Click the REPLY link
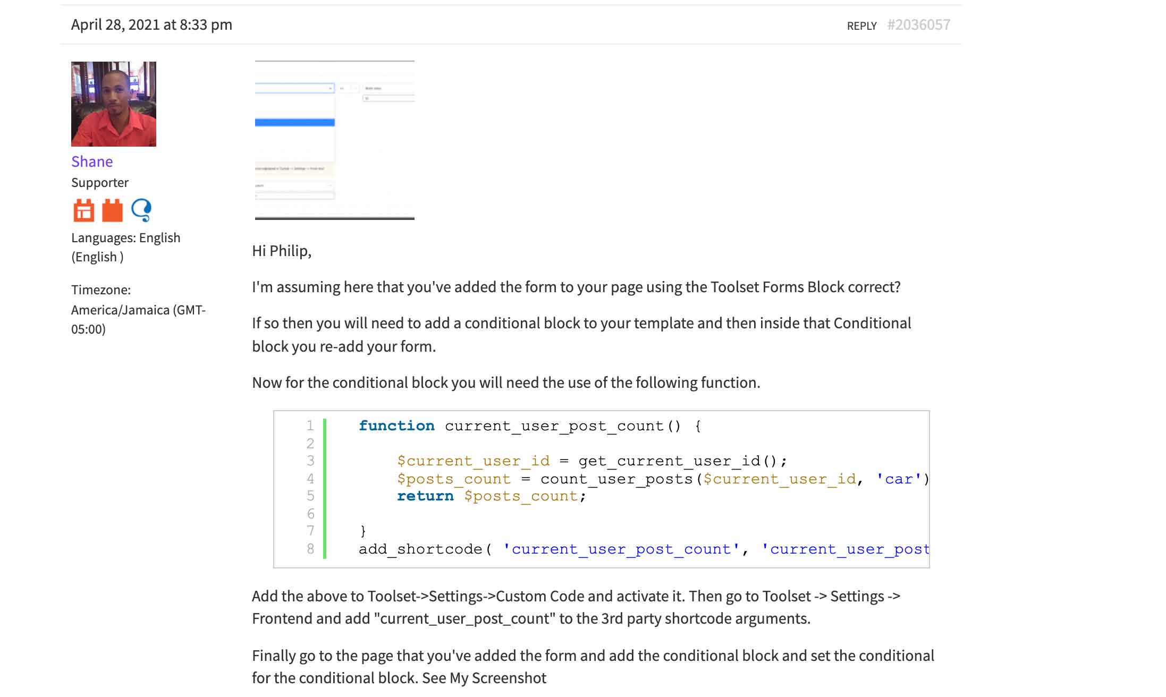 862,25
